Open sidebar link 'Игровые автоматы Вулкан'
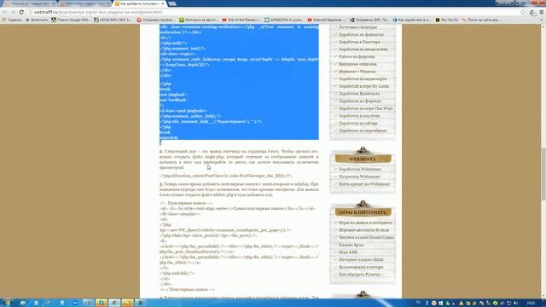Viewport: 546px width, 307px height. 363,230
